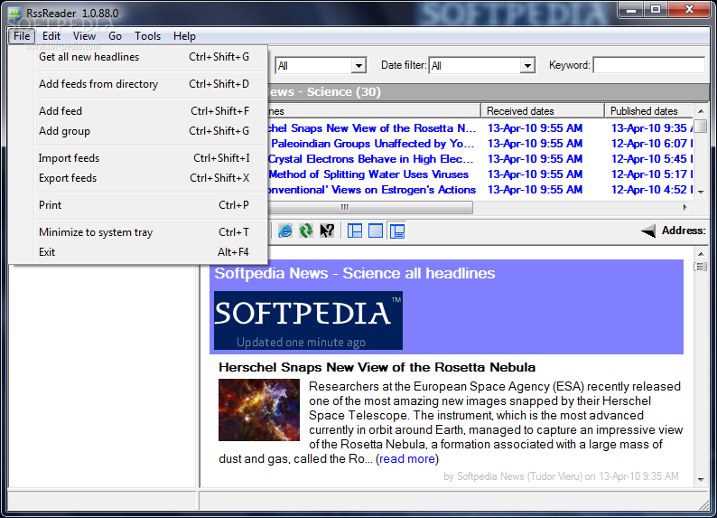Open Paleoindian Groups Unaffected headline row
The height and width of the screenshot is (518, 717).
372,144
